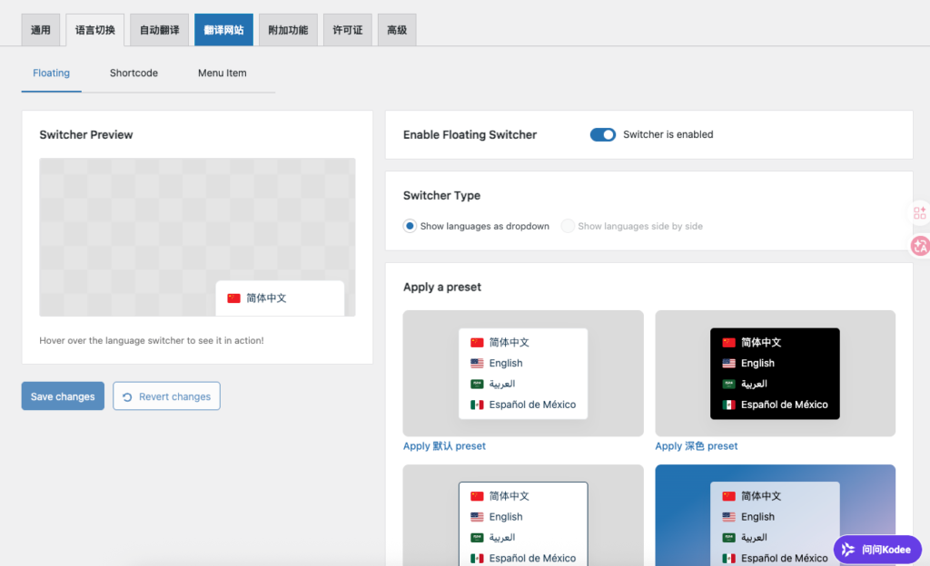Click 简体中文 text in bordered preset
The width and height of the screenshot is (930, 566).
pos(510,496)
